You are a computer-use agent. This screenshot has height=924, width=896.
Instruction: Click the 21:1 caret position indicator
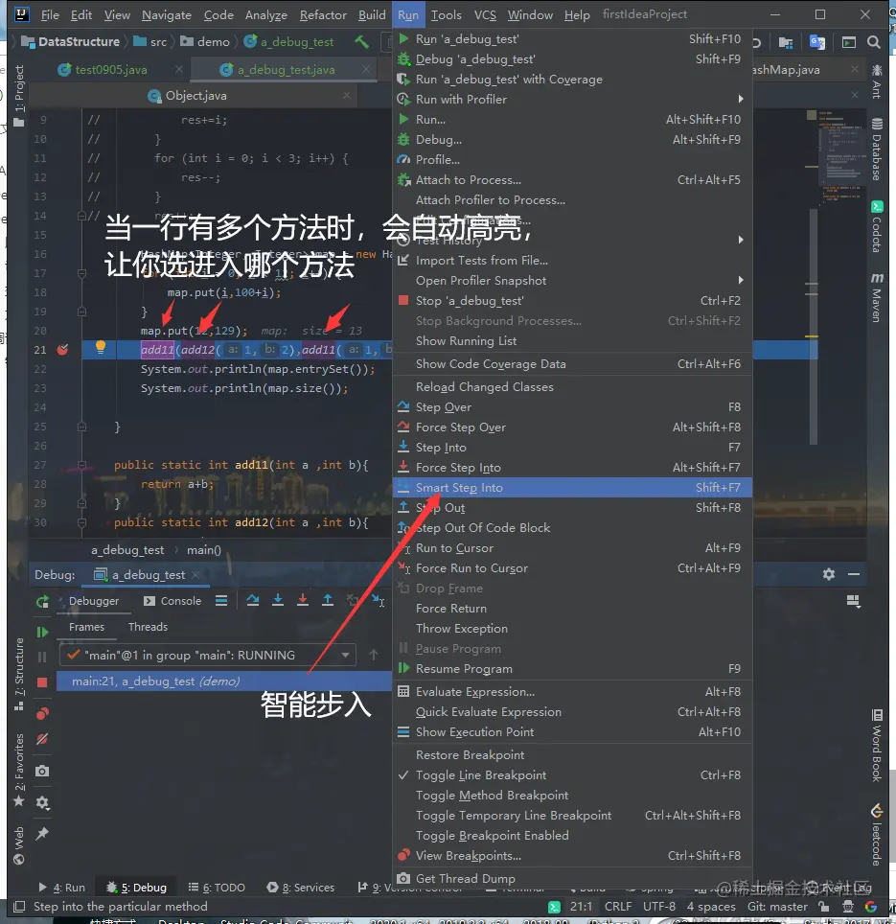(x=581, y=906)
